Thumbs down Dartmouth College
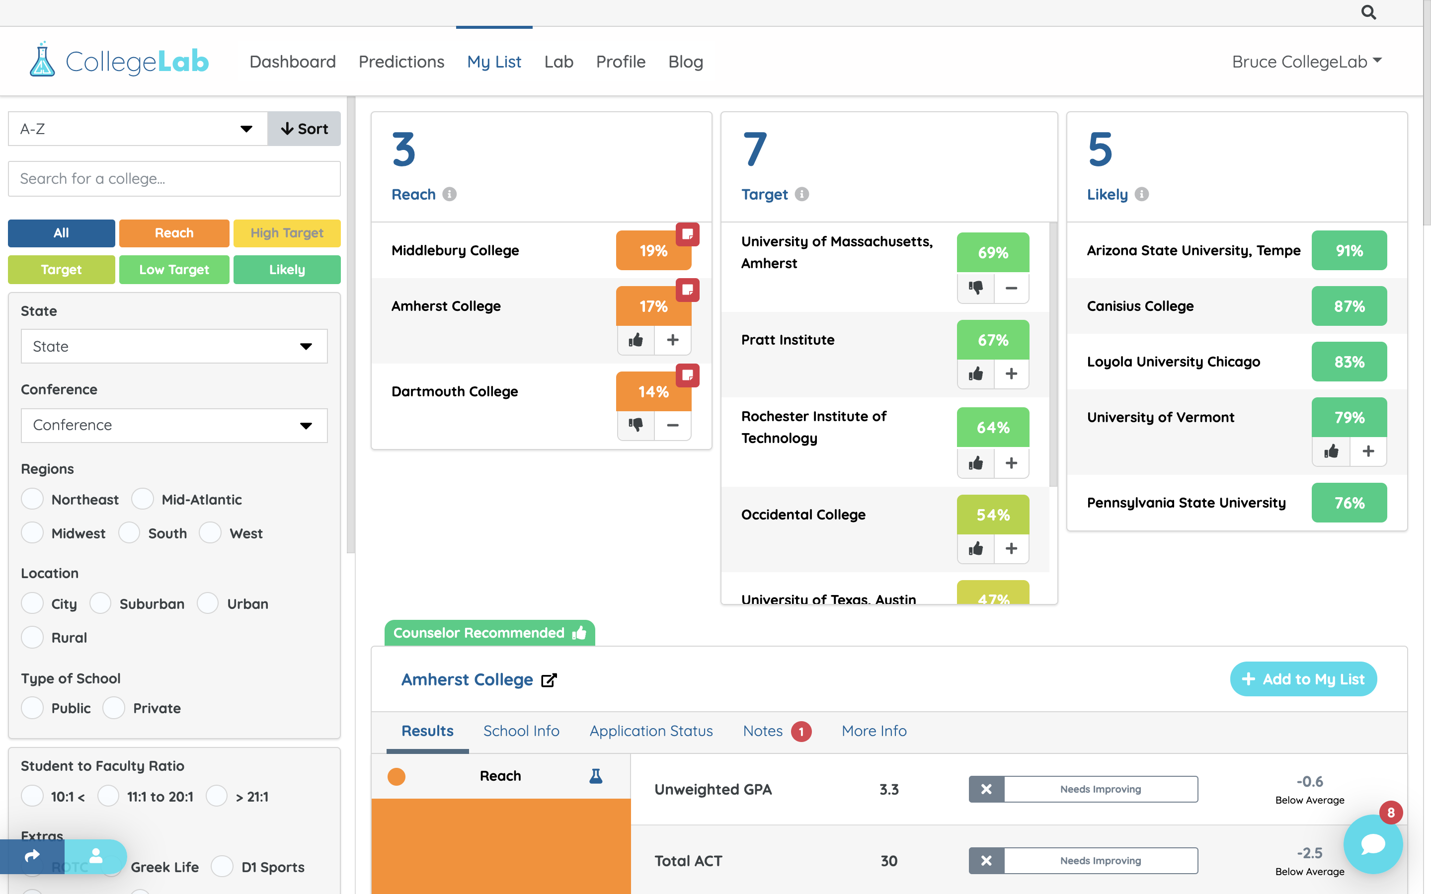The image size is (1431, 894). click(636, 425)
